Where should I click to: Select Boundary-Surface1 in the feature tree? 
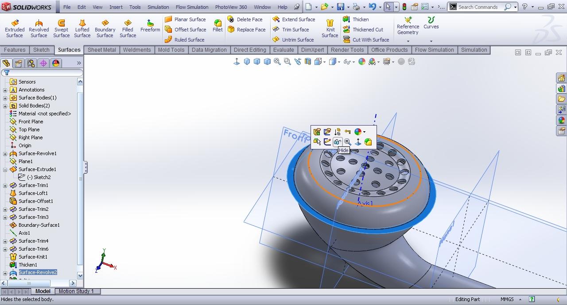coord(39,225)
